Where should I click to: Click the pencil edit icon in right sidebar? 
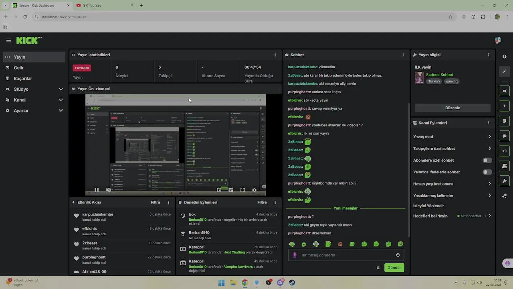point(504,71)
